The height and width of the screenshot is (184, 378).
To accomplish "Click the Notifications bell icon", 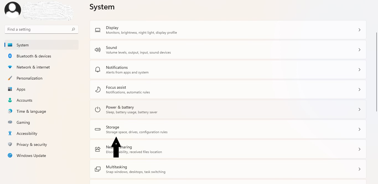I will pyautogui.click(x=98, y=70).
